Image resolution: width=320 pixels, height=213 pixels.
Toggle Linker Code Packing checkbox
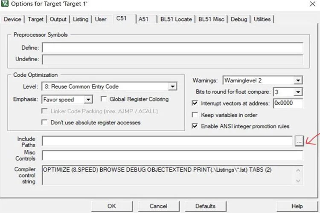pos(44,111)
